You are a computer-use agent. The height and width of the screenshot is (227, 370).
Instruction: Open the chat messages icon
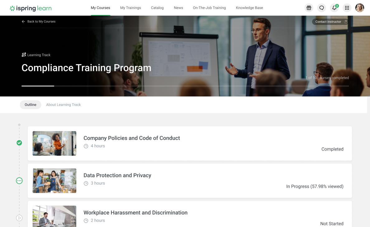tap(322, 8)
